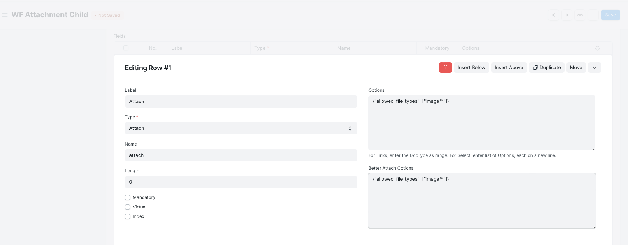Screen dimensions: 628x245
Task: Open the three-dots more menu
Action: (x=593, y=15)
